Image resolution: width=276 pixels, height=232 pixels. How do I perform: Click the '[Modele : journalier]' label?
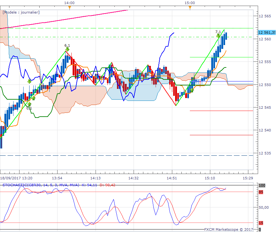[21, 12]
